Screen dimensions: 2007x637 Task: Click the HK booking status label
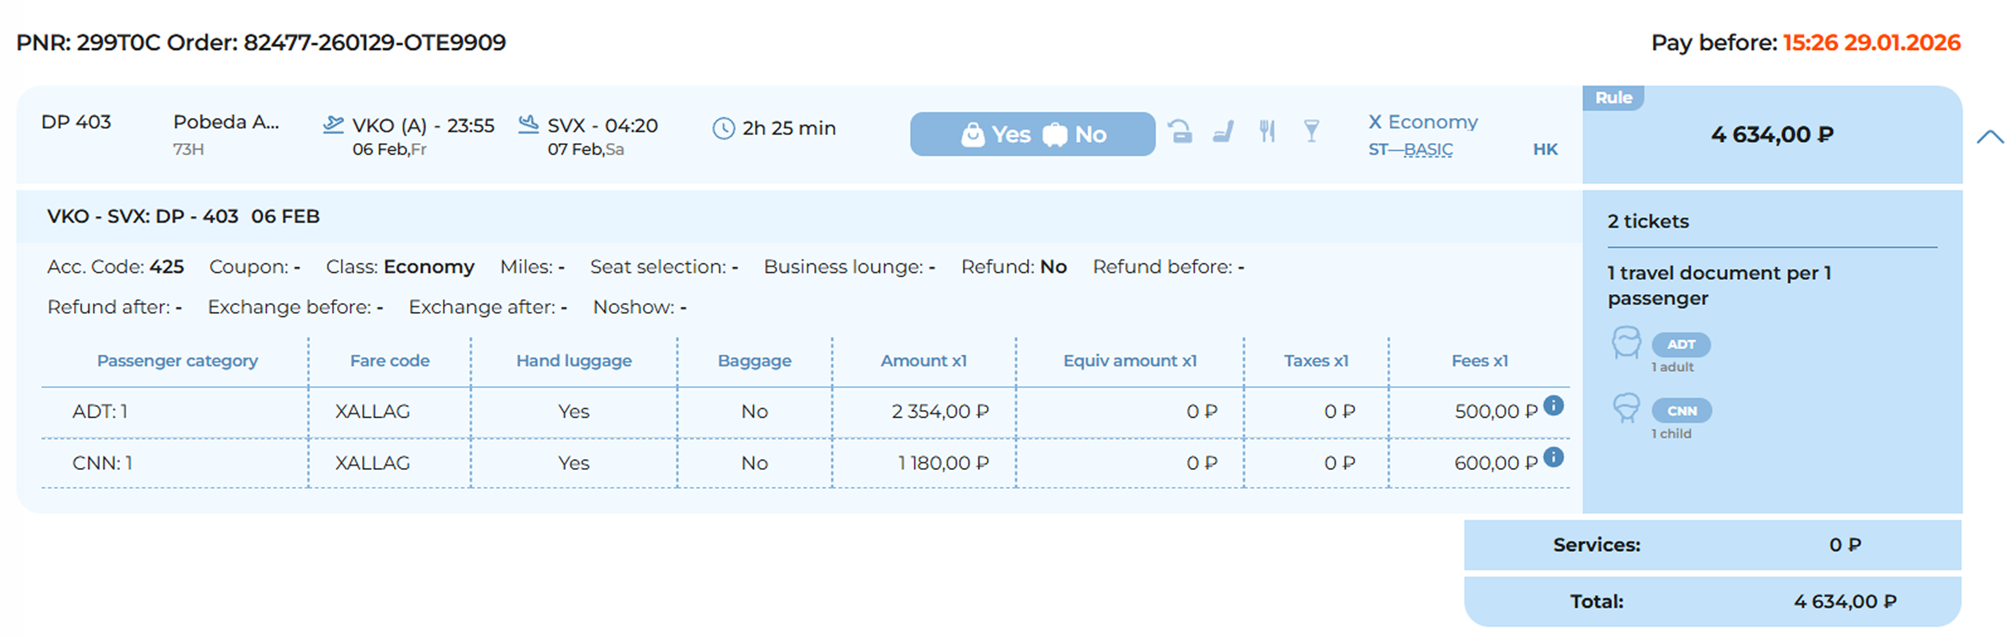tap(1545, 149)
